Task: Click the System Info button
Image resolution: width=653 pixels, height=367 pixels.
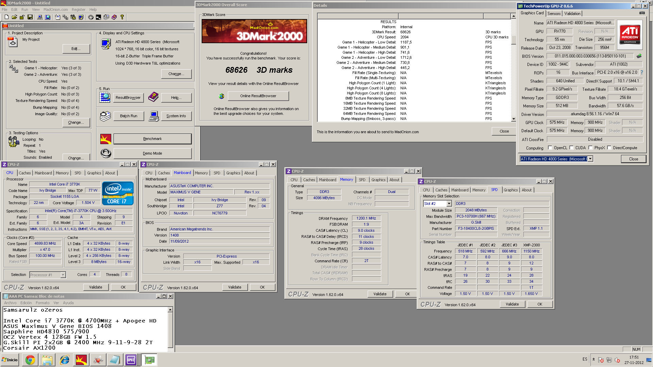Action: [x=176, y=116]
